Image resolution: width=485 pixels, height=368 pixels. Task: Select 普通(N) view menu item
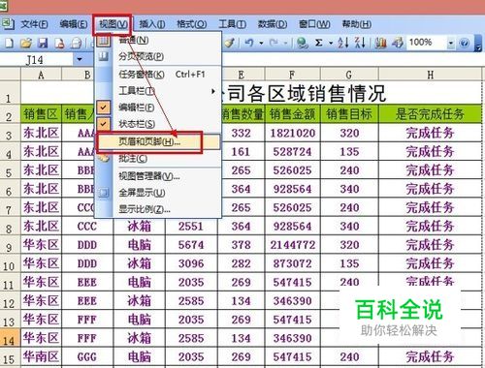[158, 40]
